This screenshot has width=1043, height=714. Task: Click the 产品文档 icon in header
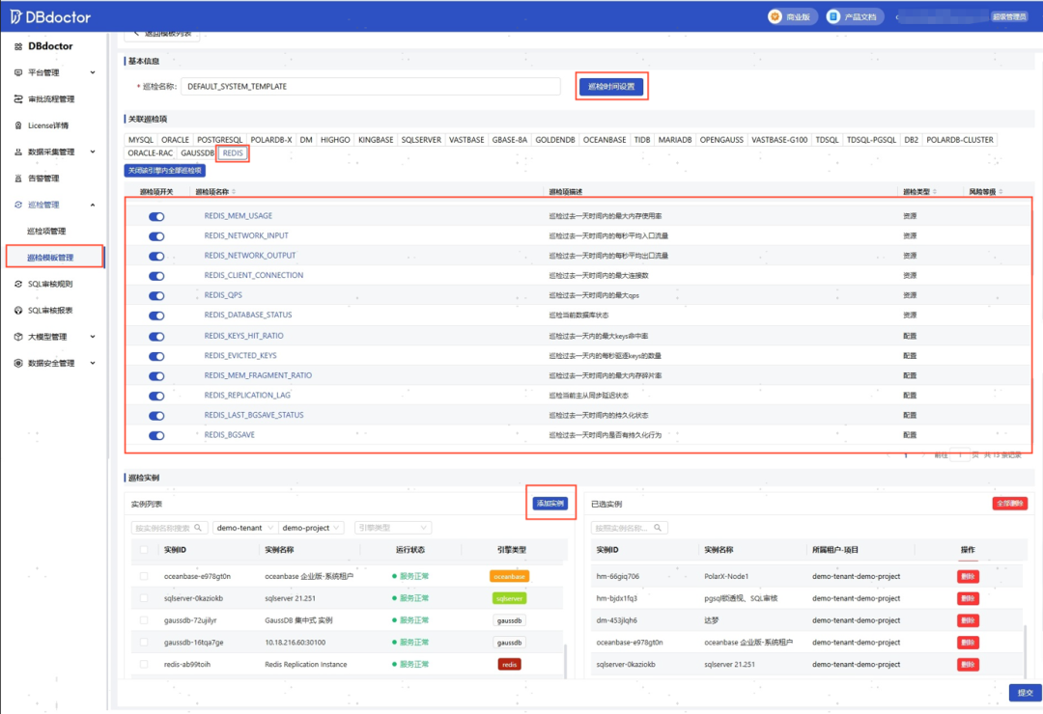tap(833, 16)
